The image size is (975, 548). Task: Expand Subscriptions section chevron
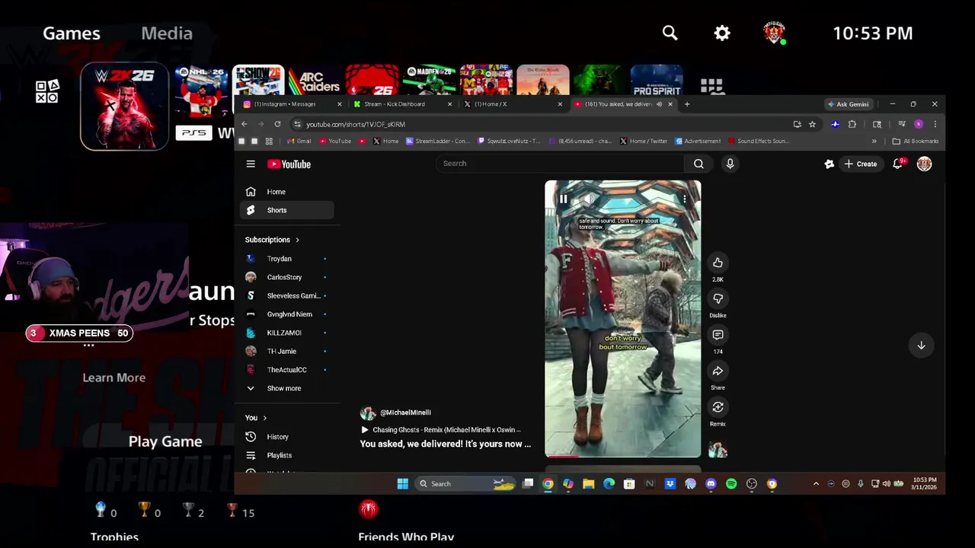click(x=297, y=240)
